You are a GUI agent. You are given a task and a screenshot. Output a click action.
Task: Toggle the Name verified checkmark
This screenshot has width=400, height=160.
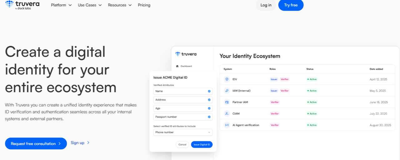pos(209,91)
